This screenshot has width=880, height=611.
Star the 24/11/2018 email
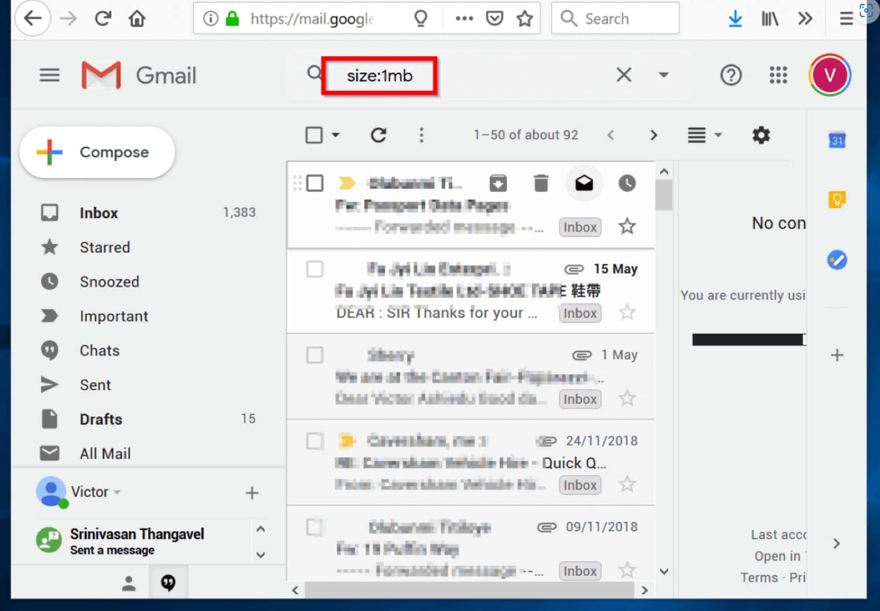[x=627, y=484]
